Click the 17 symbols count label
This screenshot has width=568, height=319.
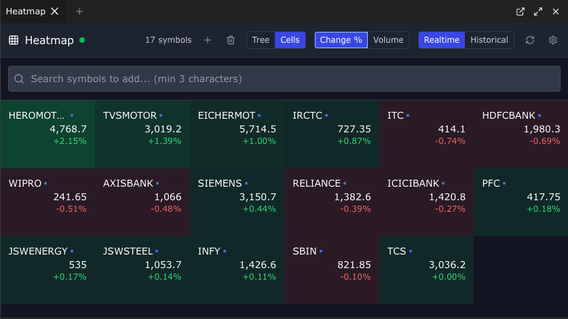click(x=168, y=40)
